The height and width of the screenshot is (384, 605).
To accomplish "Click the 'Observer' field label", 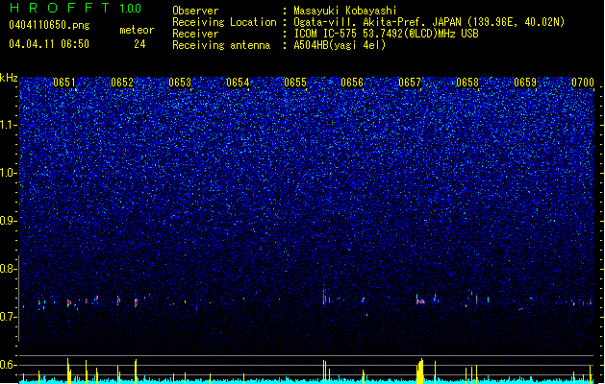I will (x=195, y=11).
